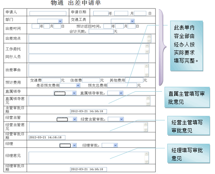Open the 直属领导审批 dropdown
The width and height of the screenshot is (215, 174).
pyautogui.click(x=115, y=93)
